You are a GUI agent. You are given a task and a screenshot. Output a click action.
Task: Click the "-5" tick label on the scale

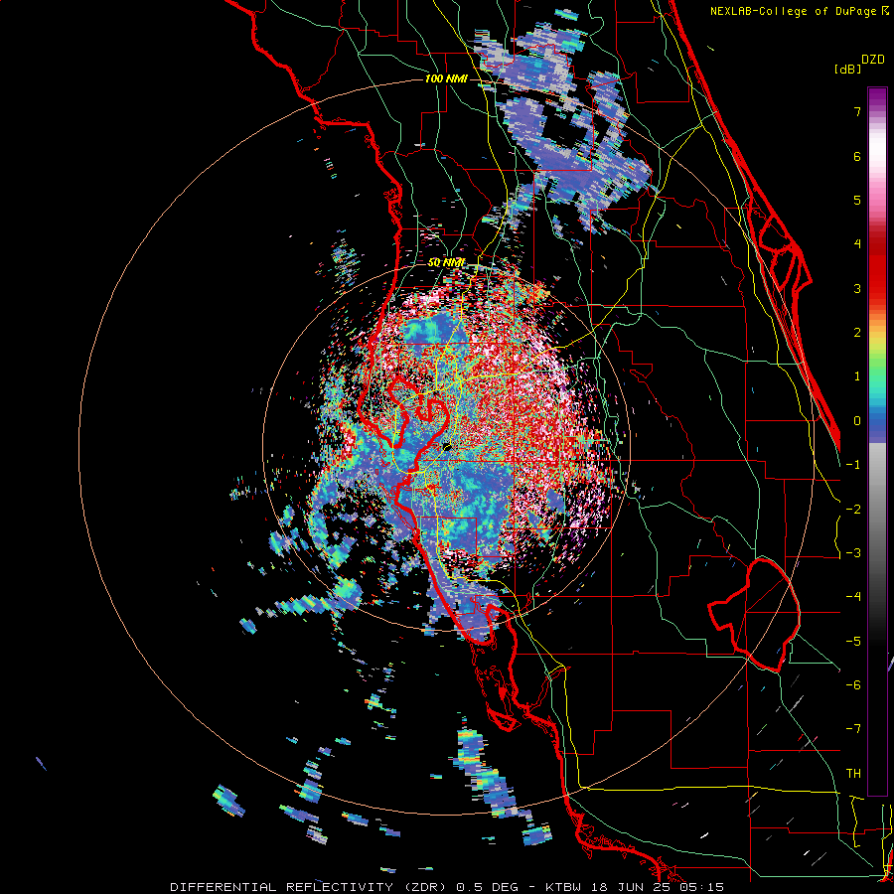tap(853, 642)
